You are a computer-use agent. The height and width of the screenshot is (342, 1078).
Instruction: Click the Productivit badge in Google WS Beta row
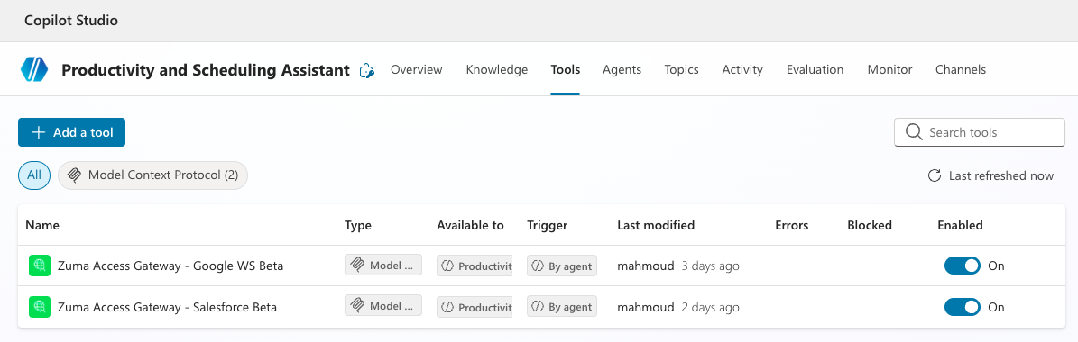coord(475,265)
